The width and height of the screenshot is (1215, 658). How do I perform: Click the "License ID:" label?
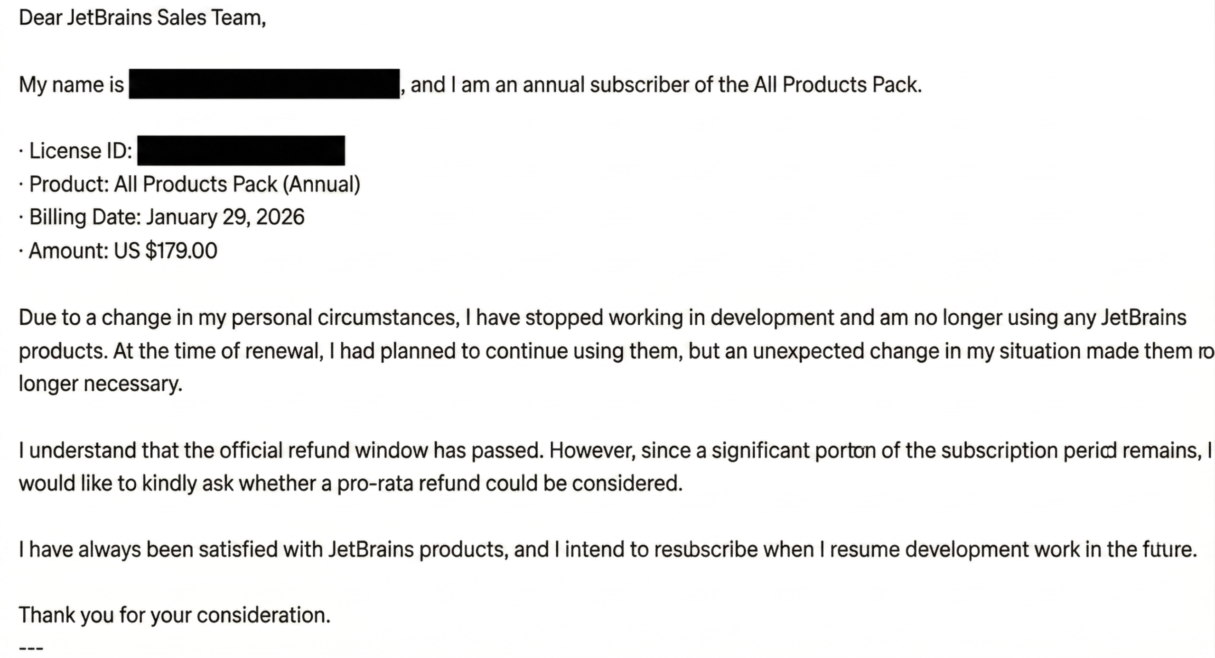click(81, 151)
